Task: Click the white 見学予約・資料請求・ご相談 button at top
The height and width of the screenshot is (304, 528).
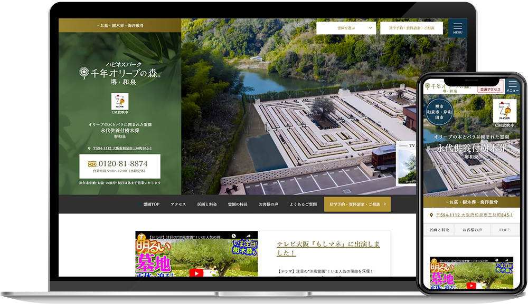Action: tap(411, 28)
